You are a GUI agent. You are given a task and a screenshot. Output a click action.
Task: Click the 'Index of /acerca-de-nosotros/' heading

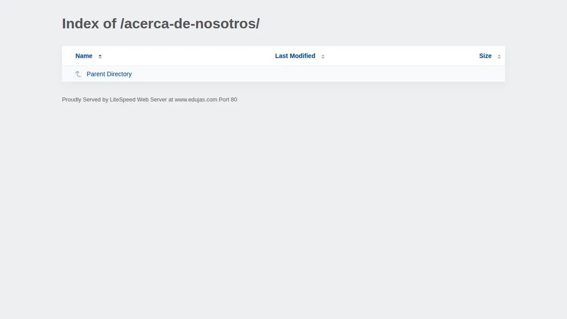(161, 23)
